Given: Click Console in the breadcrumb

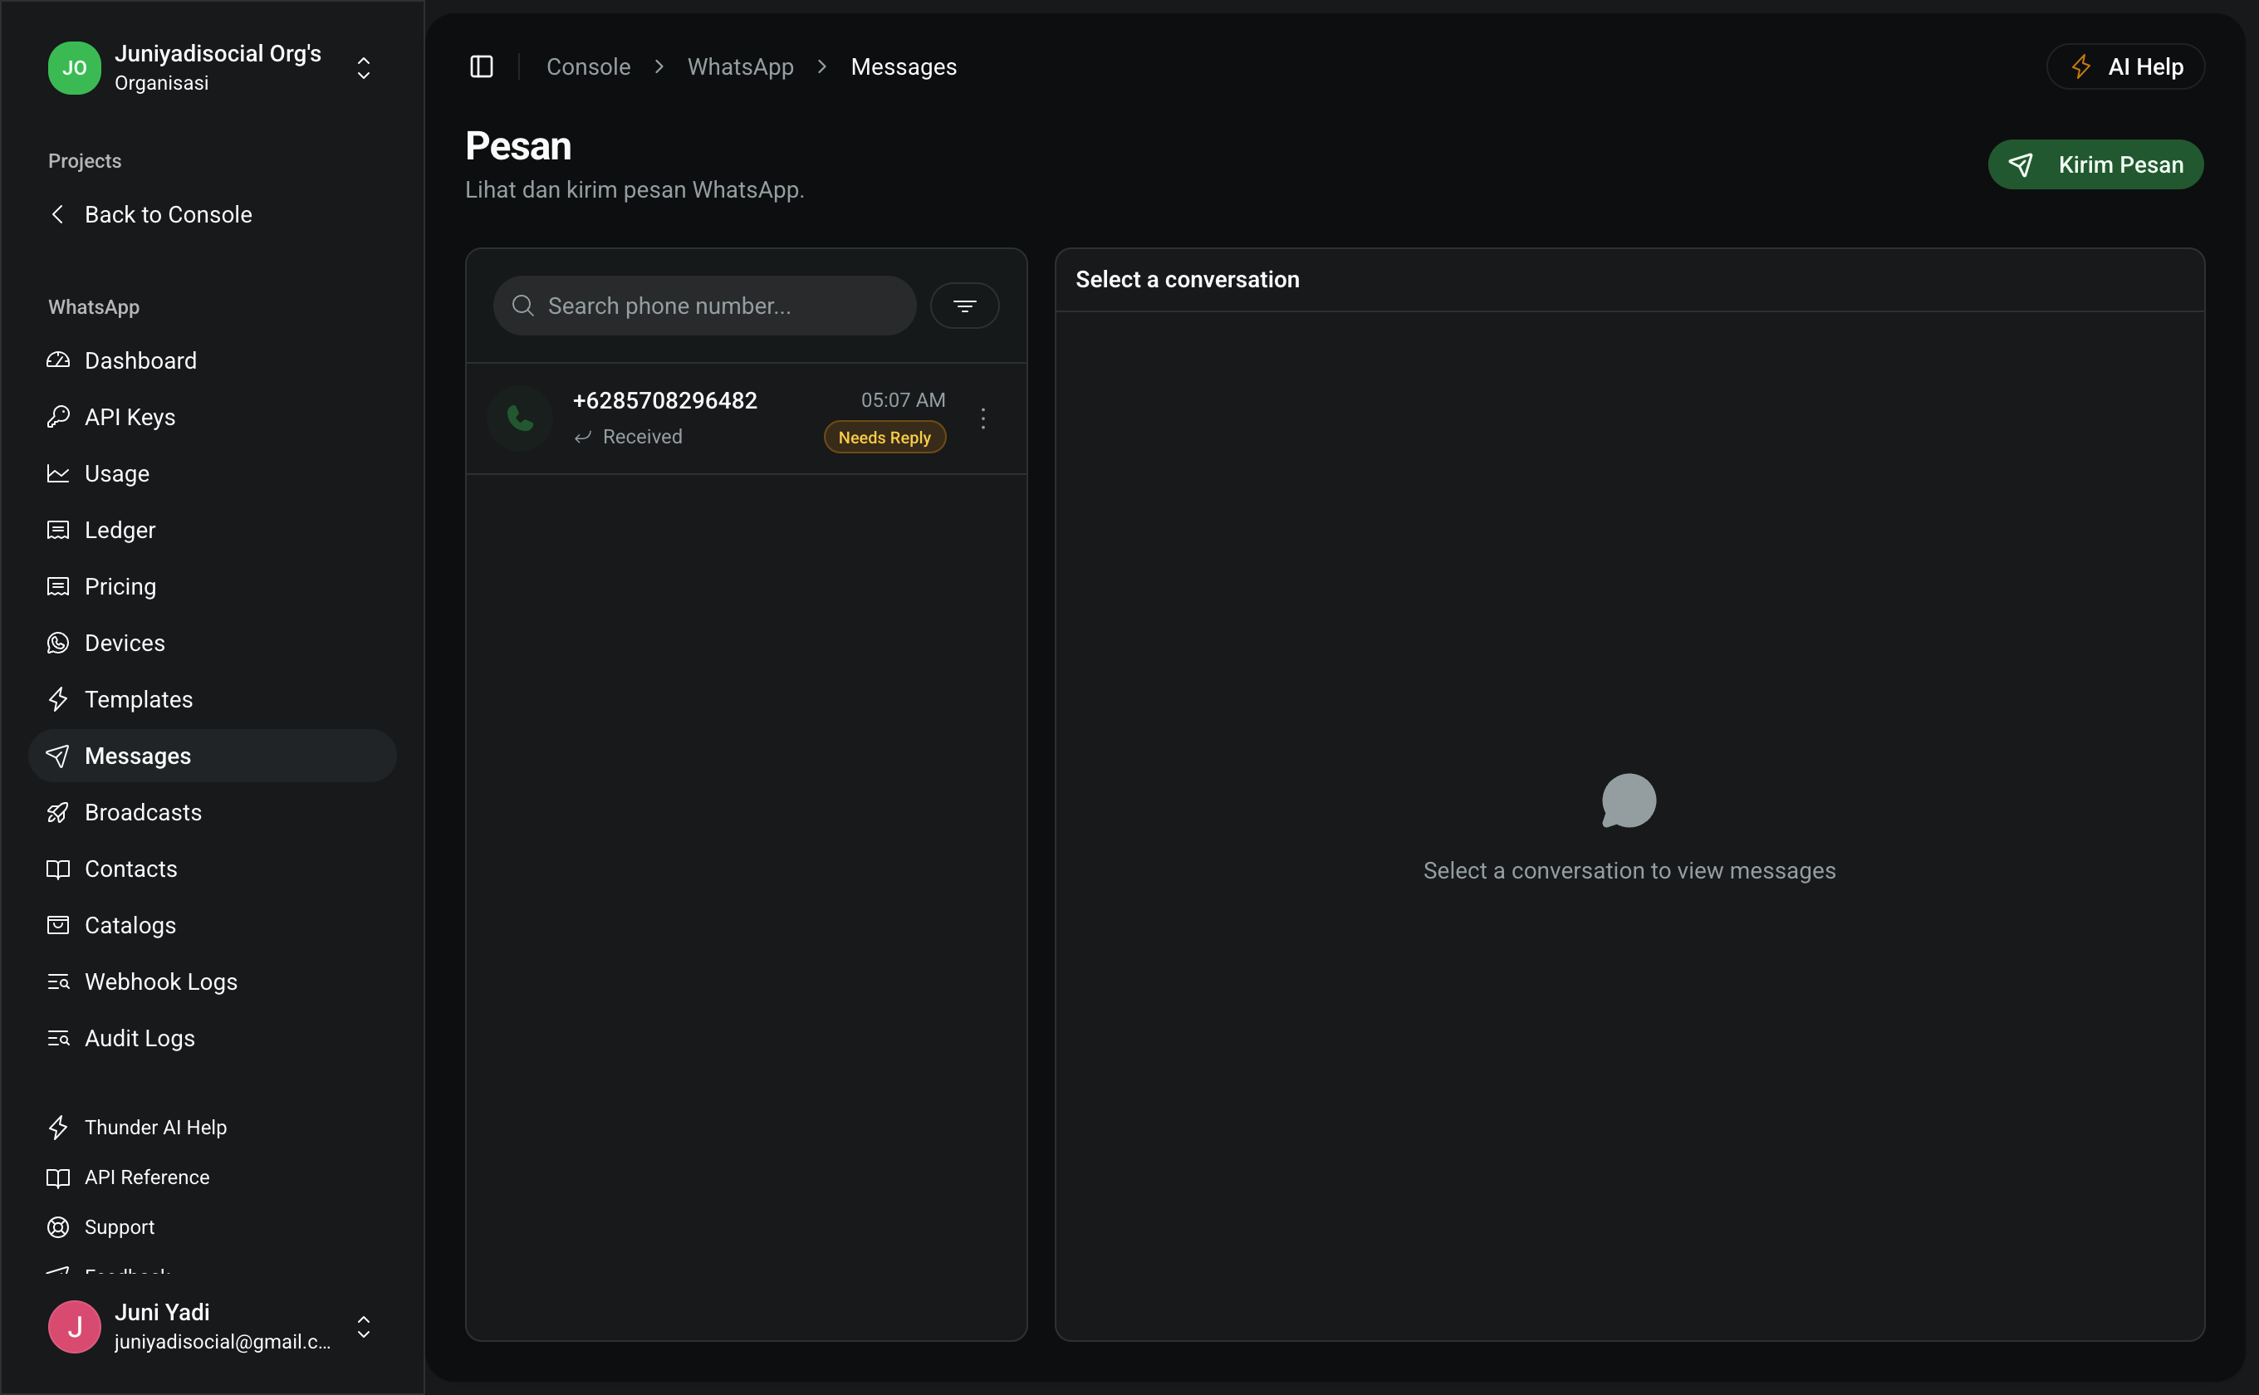Looking at the screenshot, I should coord(588,66).
